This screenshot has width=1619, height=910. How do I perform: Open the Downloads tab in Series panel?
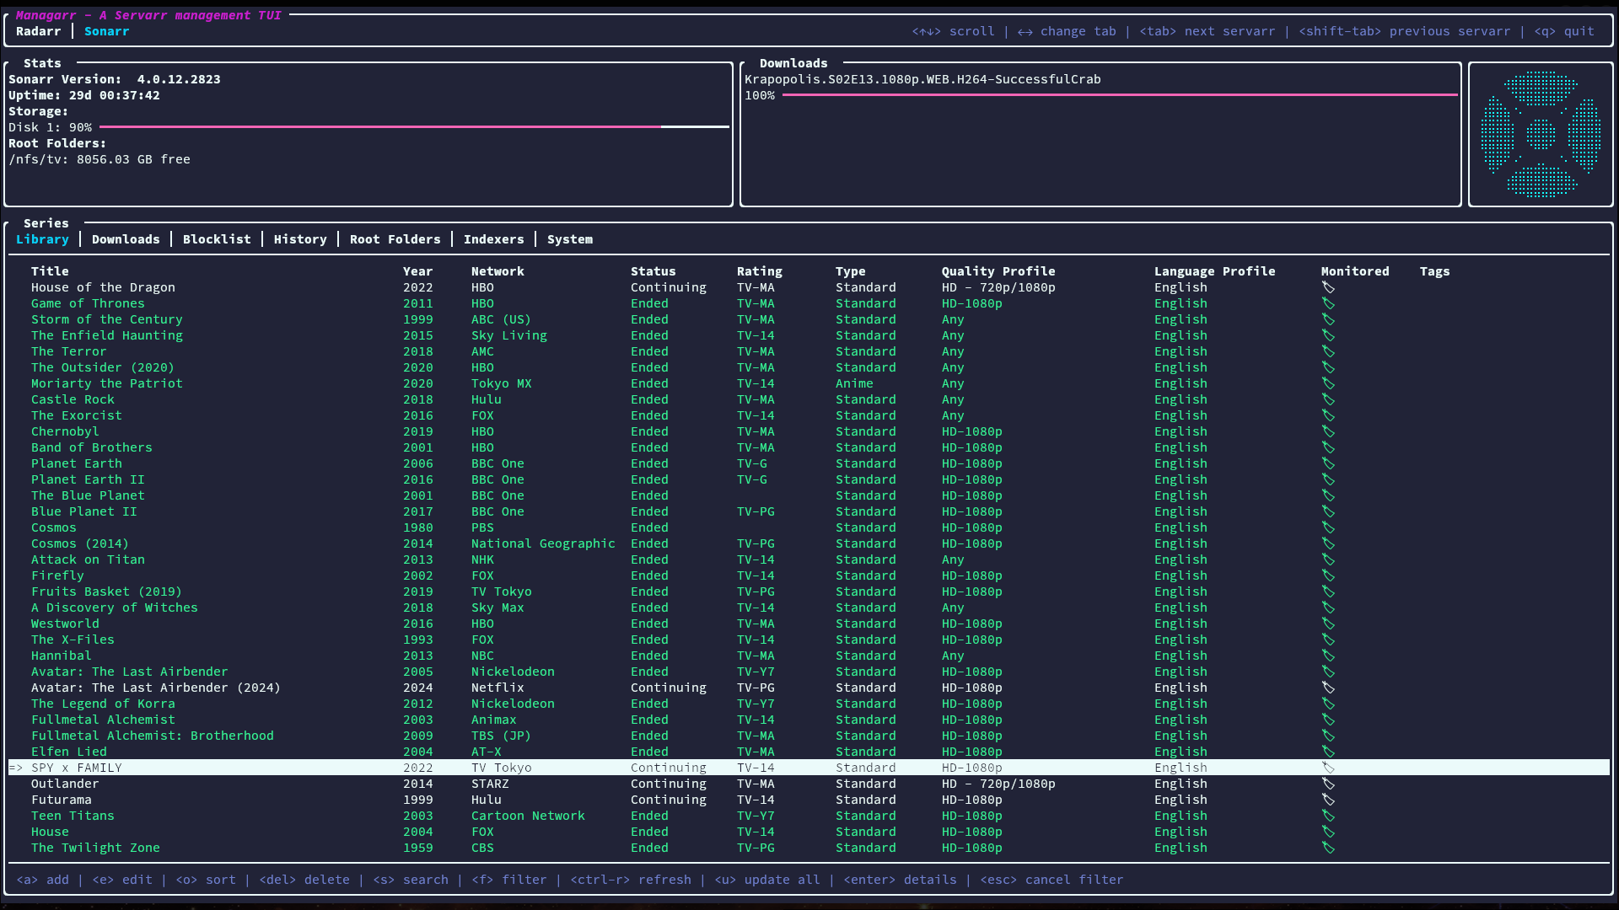(126, 239)
